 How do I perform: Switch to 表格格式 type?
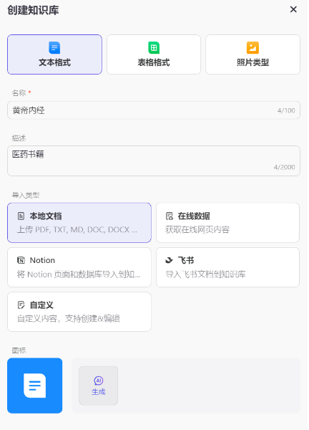point(154,54)
